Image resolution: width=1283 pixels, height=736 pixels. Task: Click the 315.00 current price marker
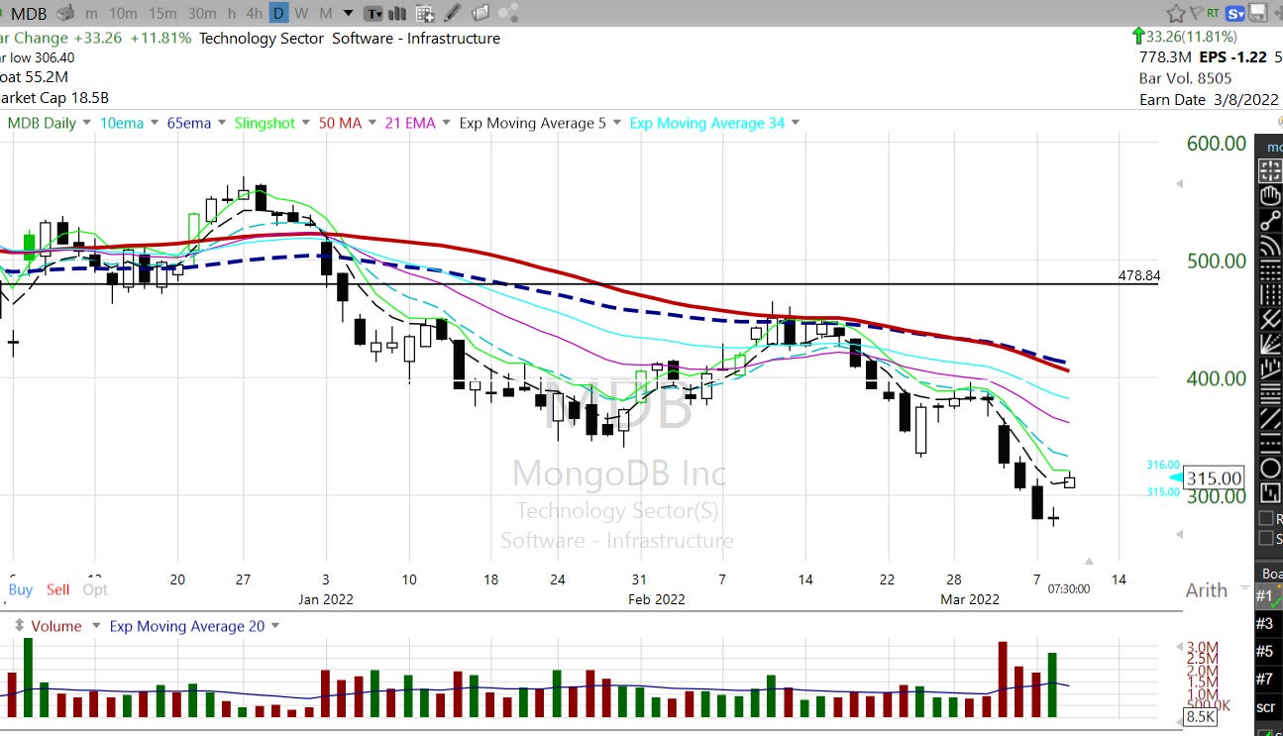(1214, 477)
